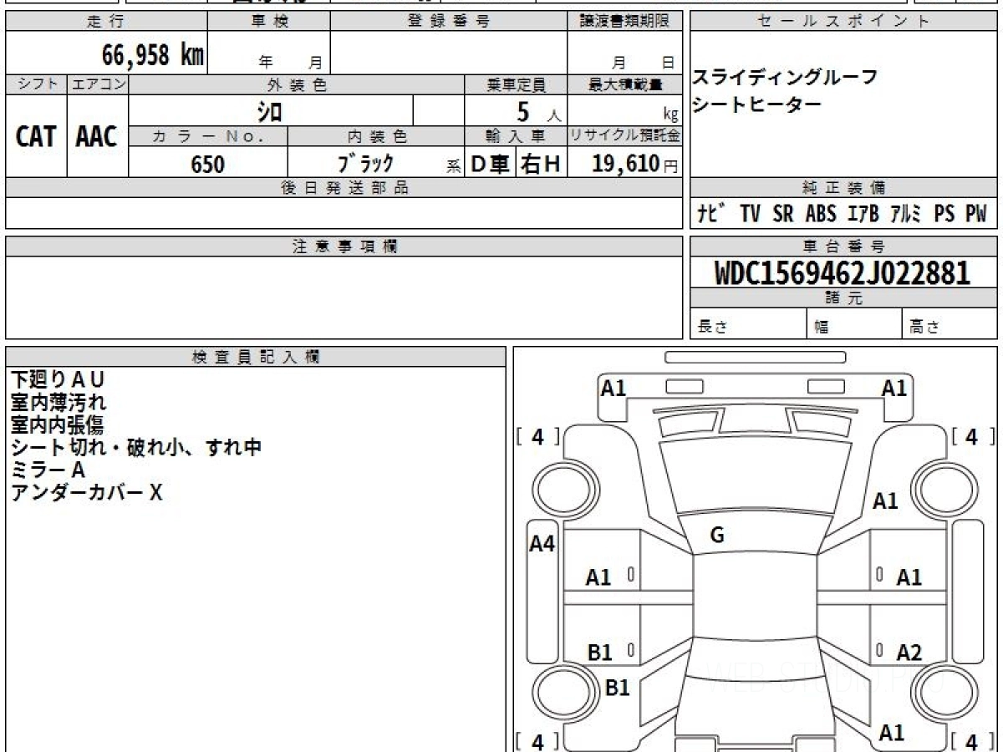Click the セールスポイント header
The image size is (1003, 752).
[x=843, y=22]
